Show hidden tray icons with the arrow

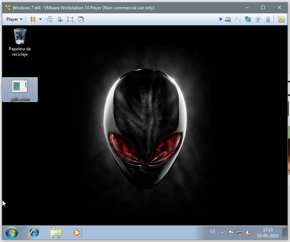click(x=222, y=233)
